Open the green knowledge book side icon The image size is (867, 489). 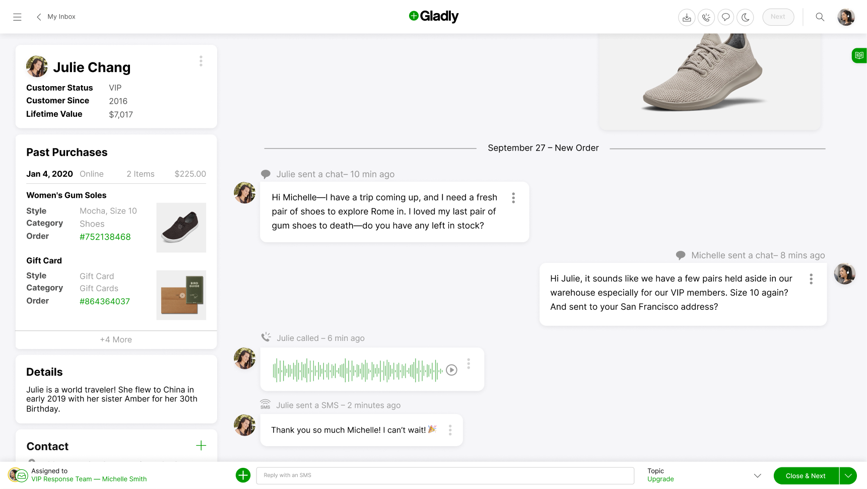pyautogui.click(x=859, y=55)
